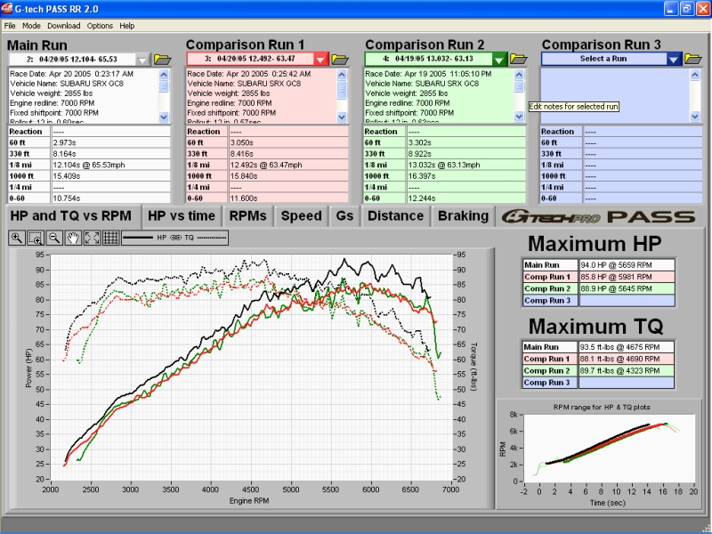712x534 pixels.
Task: Expand the Main Run selection dropdown
Action: tap(142, 59)
